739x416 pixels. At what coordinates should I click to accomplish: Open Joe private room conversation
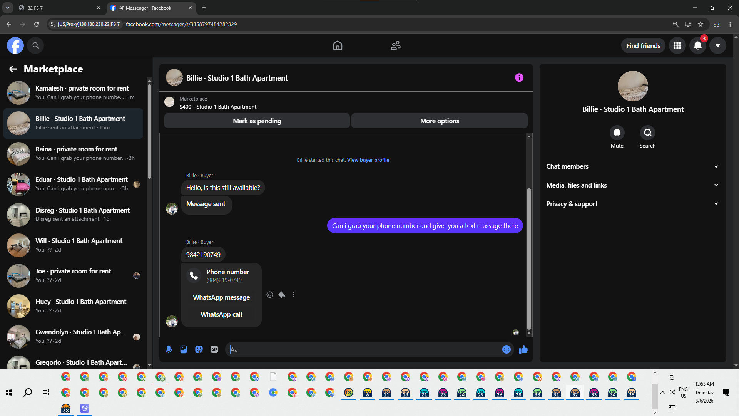click(x=73, y=276)
